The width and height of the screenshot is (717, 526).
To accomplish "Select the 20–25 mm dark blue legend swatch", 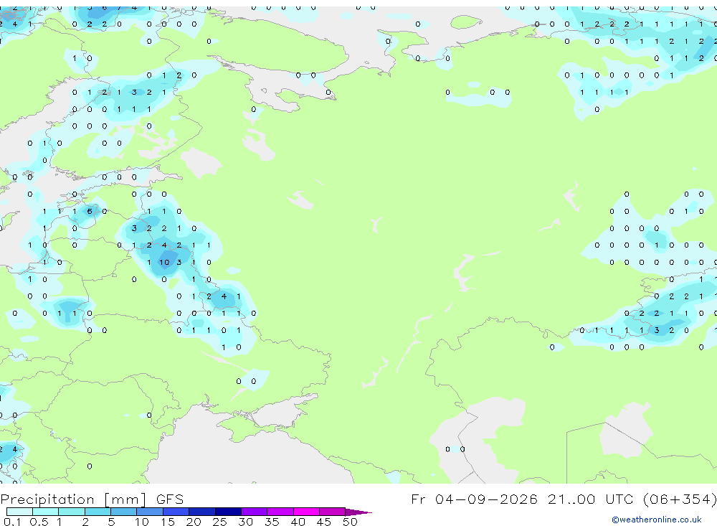I will click(x=201, y=512).
